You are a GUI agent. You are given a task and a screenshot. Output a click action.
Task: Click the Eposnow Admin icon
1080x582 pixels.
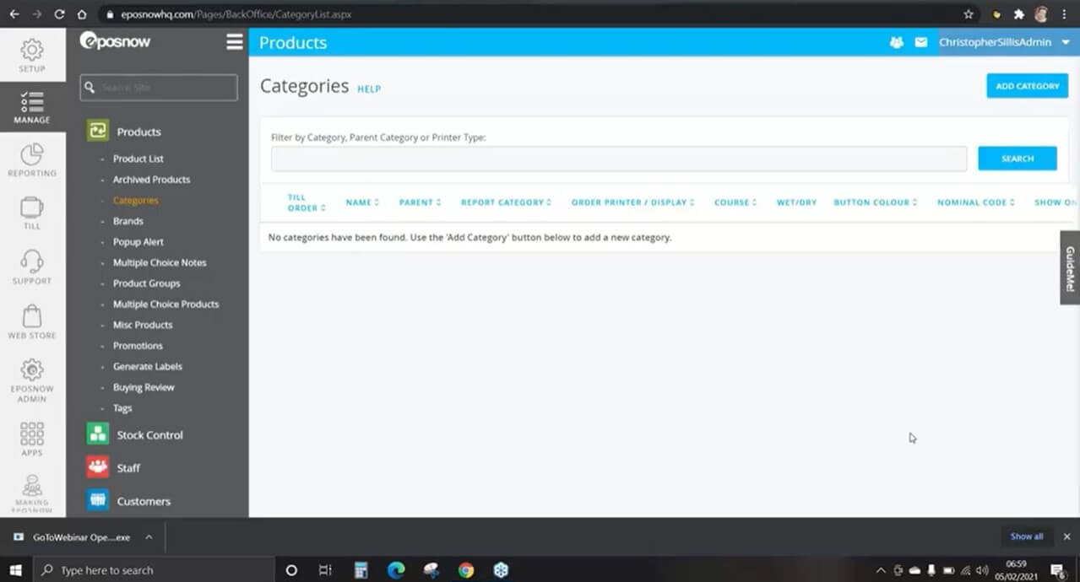coord(32,379)
